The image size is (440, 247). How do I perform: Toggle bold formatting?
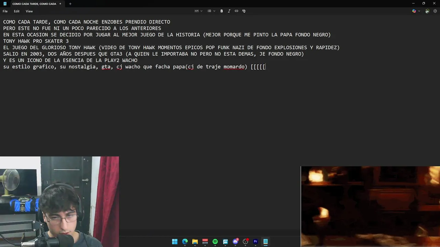pyautogui.click(x=222, y=11)
